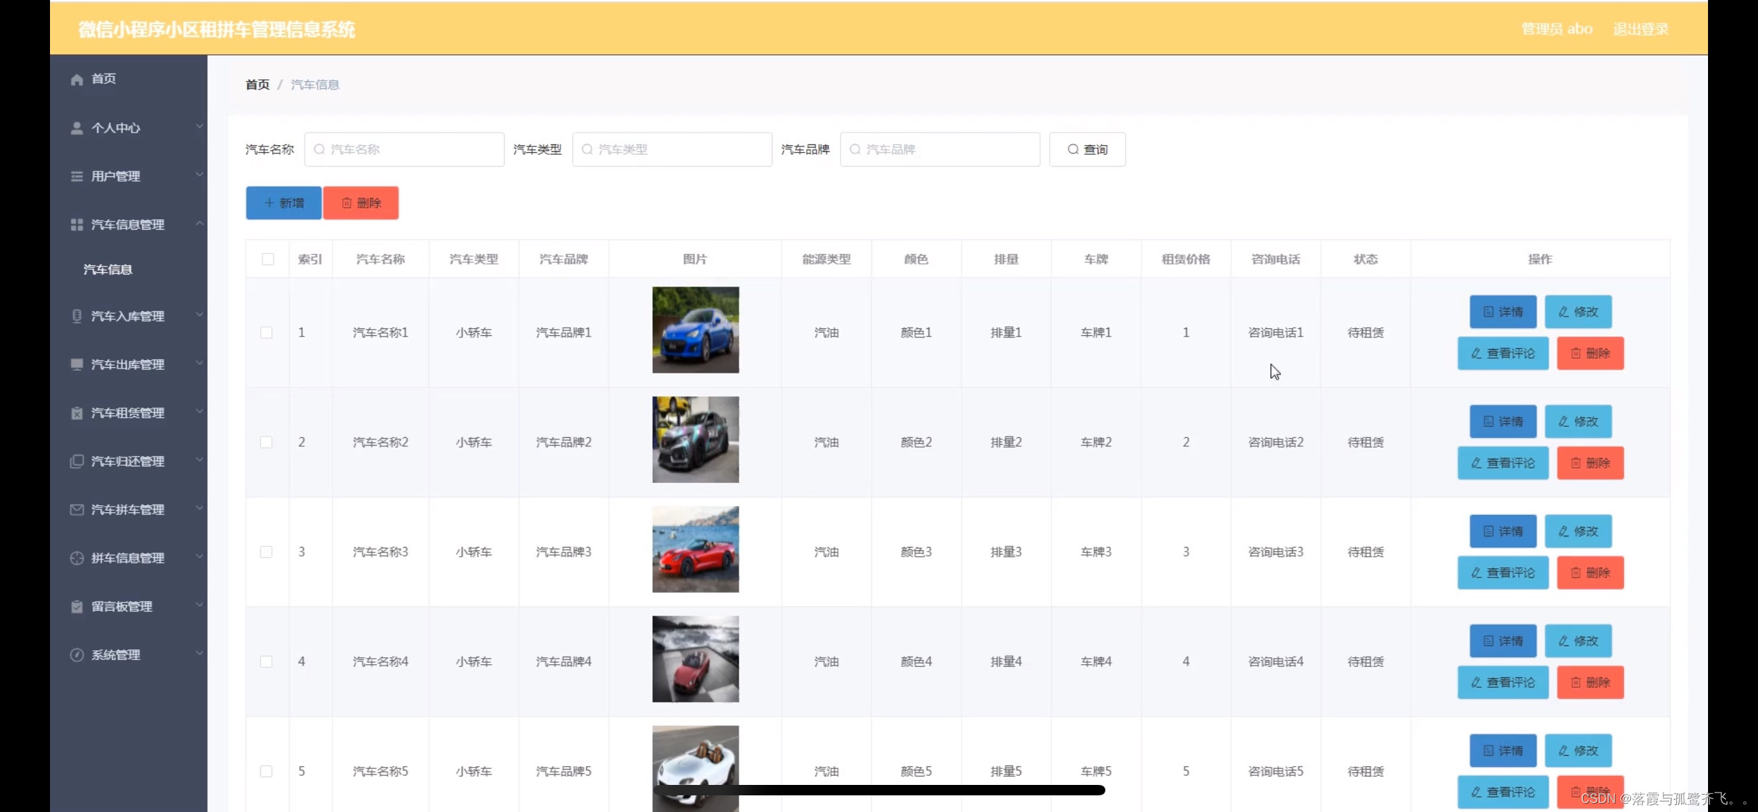
Task: Click 退出登录 to log out
Action: click(1641, 29)
